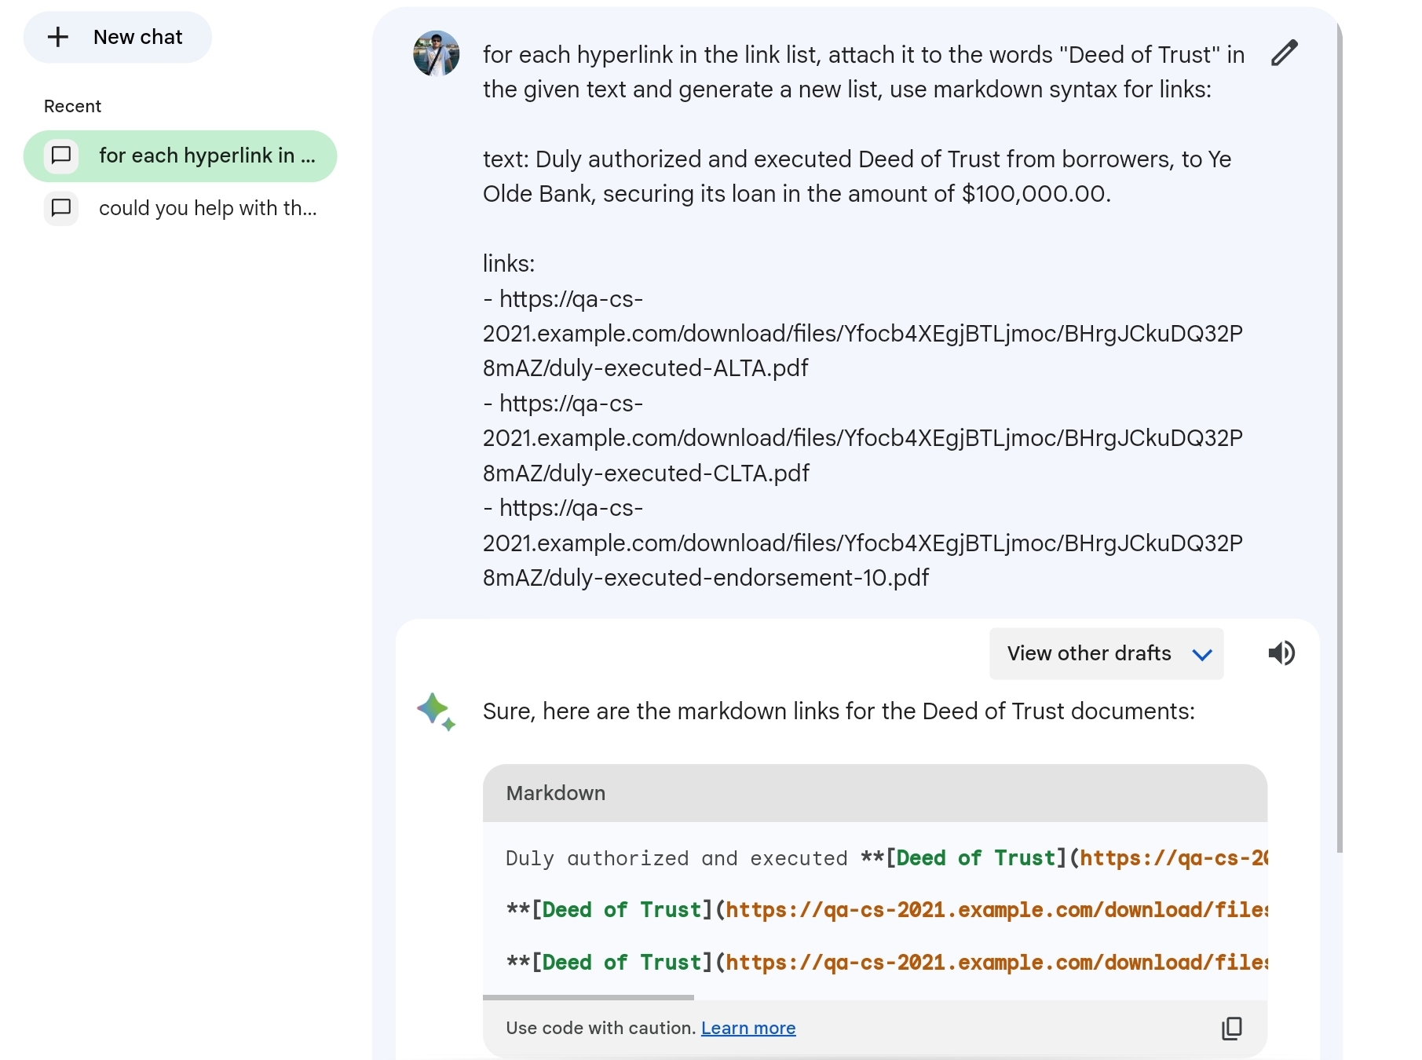This screenshot has height=1060, width=1422.
Task: Click the 'Duly authorized and executed' code line
Action: pos(886,858)
